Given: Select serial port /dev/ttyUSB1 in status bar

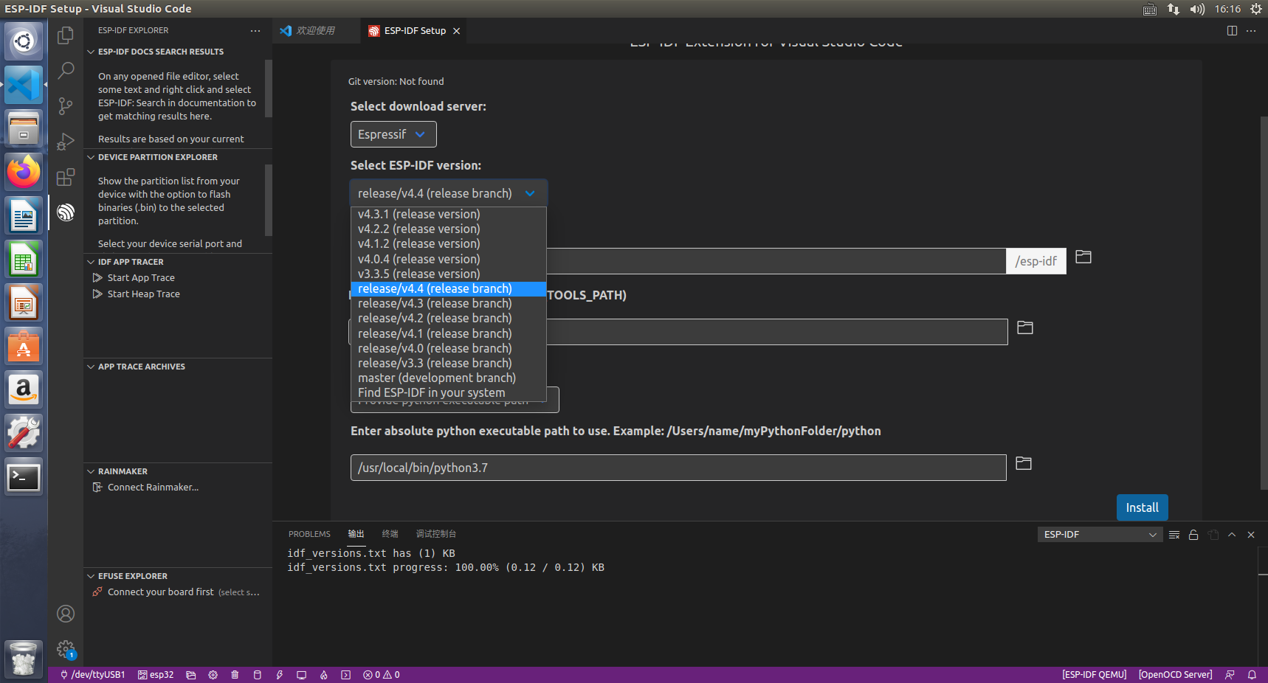Looking at the screenshot, I should click(92, 675).
